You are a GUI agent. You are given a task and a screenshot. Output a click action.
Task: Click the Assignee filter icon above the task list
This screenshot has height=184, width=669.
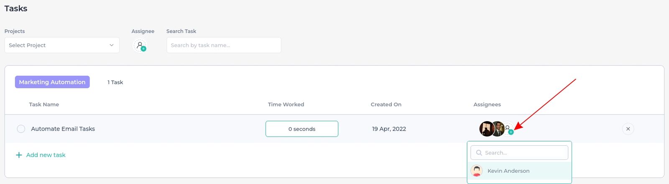[x=140, y=45]
